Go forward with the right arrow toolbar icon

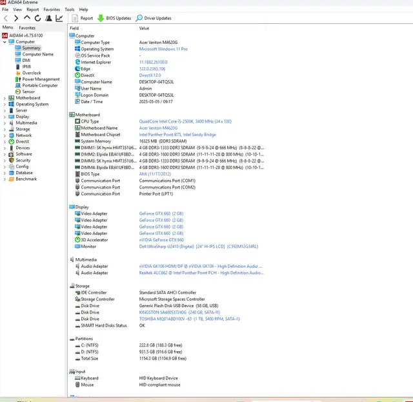tap(16, 18)
